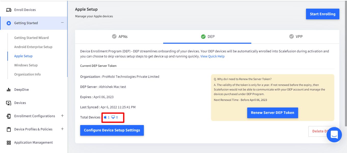Click the APNs tab checkmark icon

click(114, 36)
